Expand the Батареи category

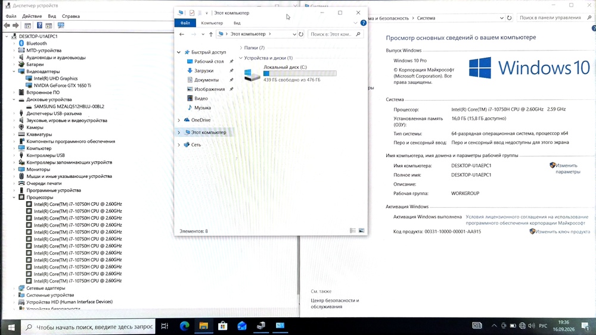tap(14, 64)
